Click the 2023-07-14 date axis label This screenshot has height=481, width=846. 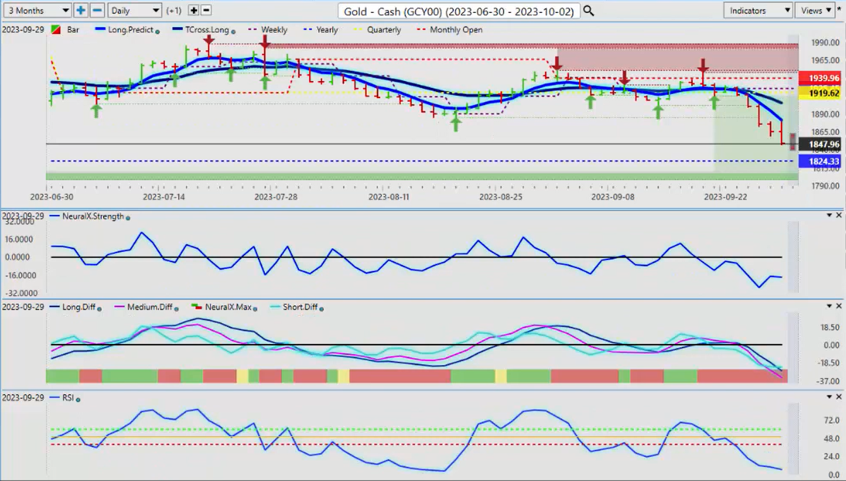(164, 197)
